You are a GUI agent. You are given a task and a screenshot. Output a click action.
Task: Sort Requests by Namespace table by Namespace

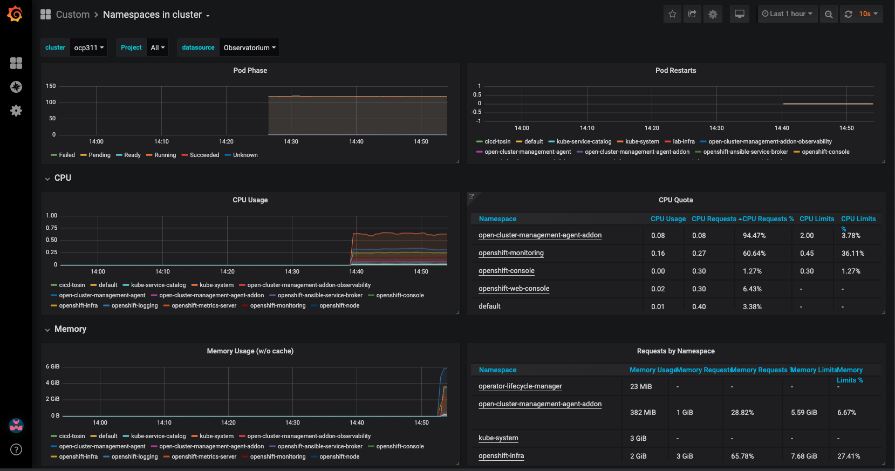pos(497,370)
